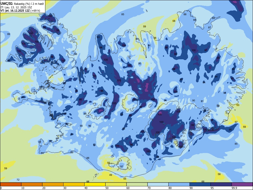253x190 pixels.
Task: Click the bright yellow 40–50 legend swatch
Action: [x=95, y=184]
